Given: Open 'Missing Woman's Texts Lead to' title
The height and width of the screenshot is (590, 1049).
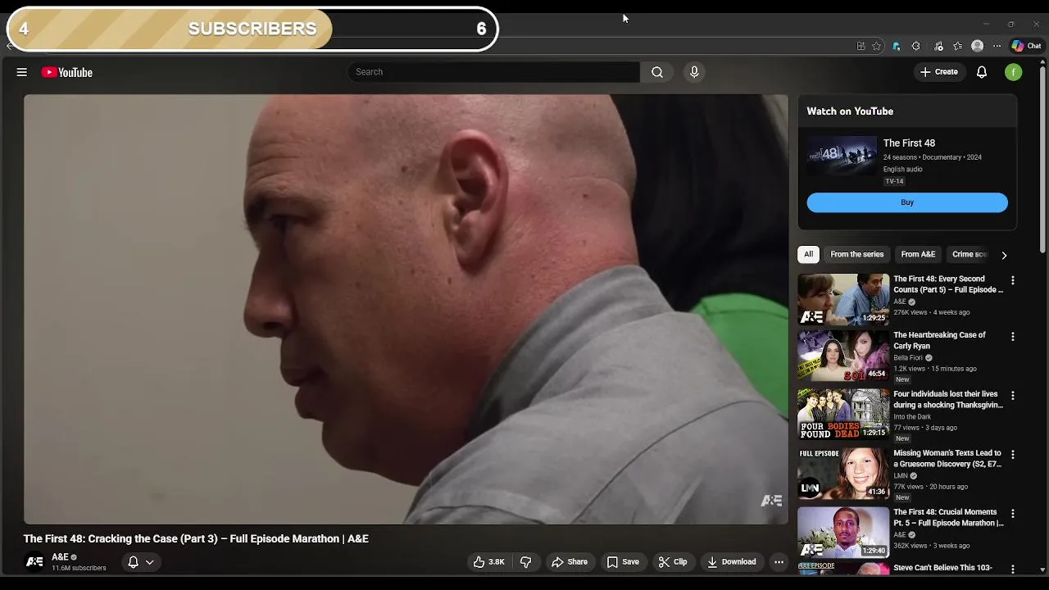Looking at the screenshot, I should tap(947, 458).
